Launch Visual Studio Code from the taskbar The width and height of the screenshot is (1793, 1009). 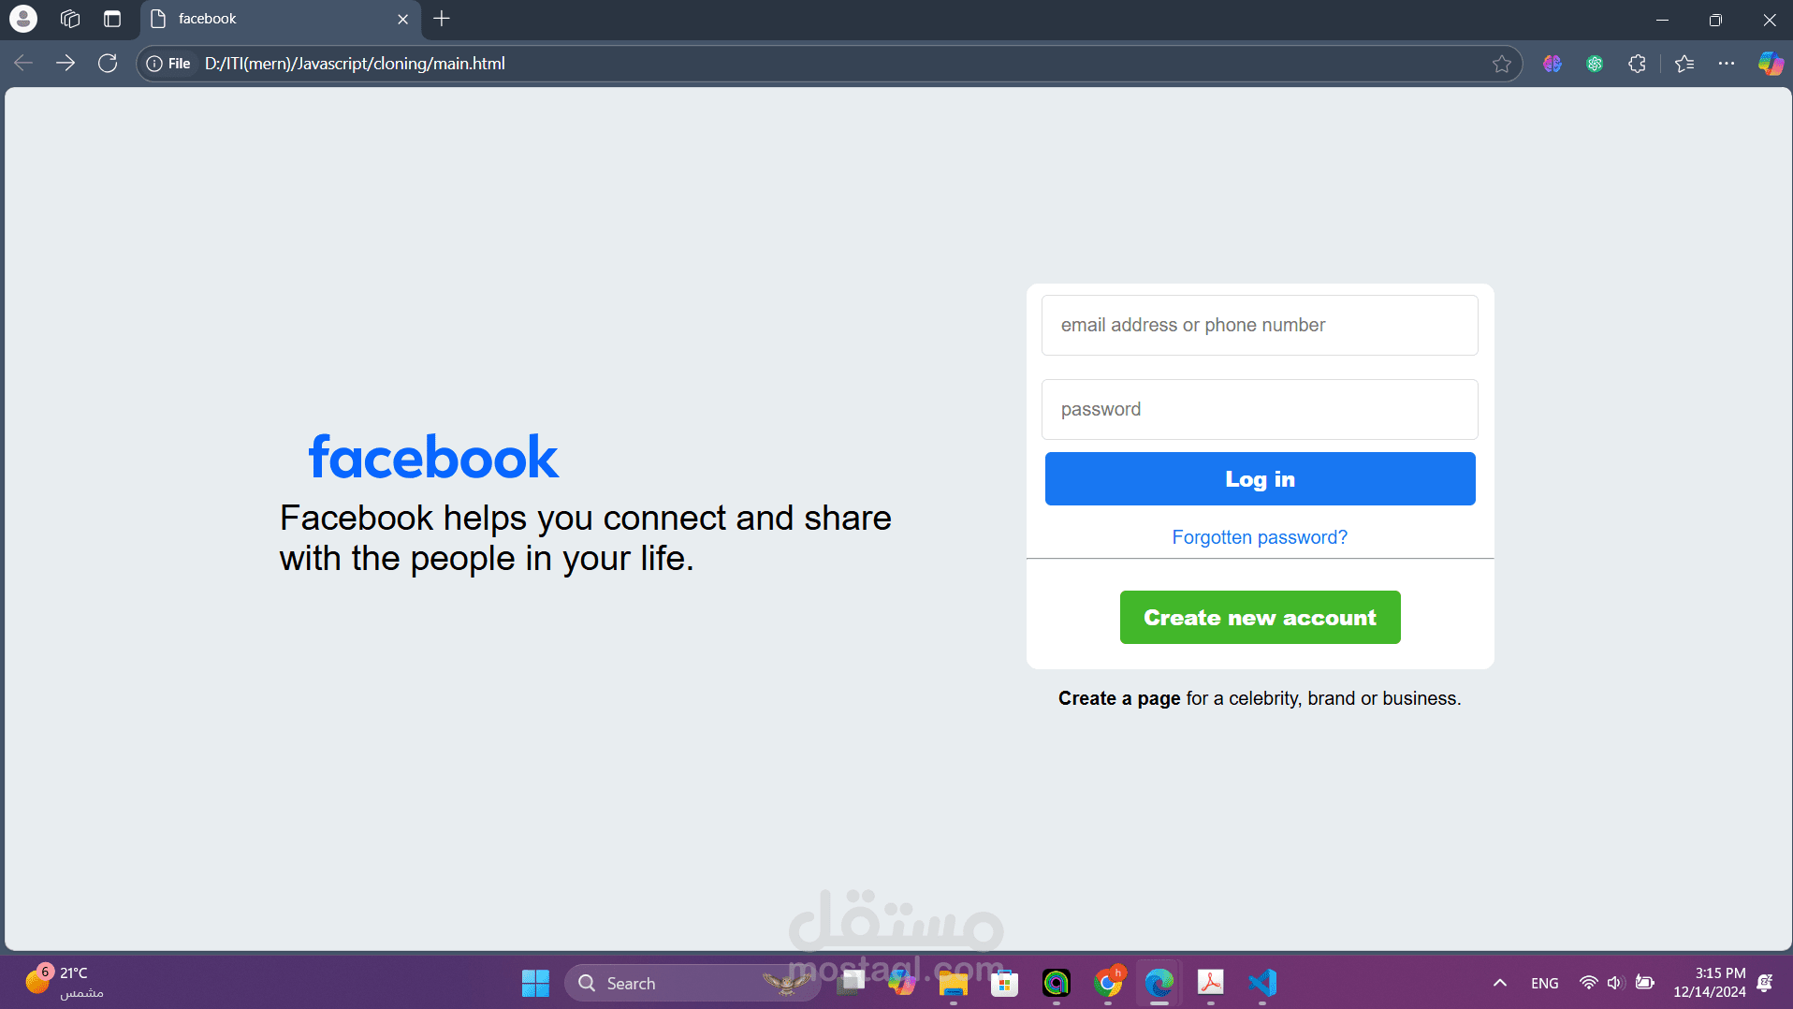[1262, 983]
